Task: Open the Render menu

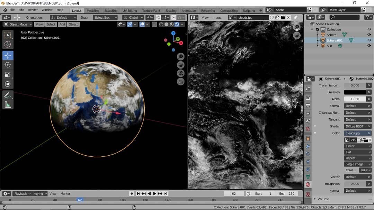Action: 33,10
